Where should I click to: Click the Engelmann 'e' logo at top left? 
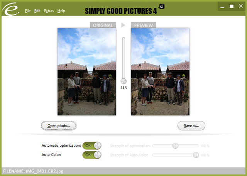10,9
